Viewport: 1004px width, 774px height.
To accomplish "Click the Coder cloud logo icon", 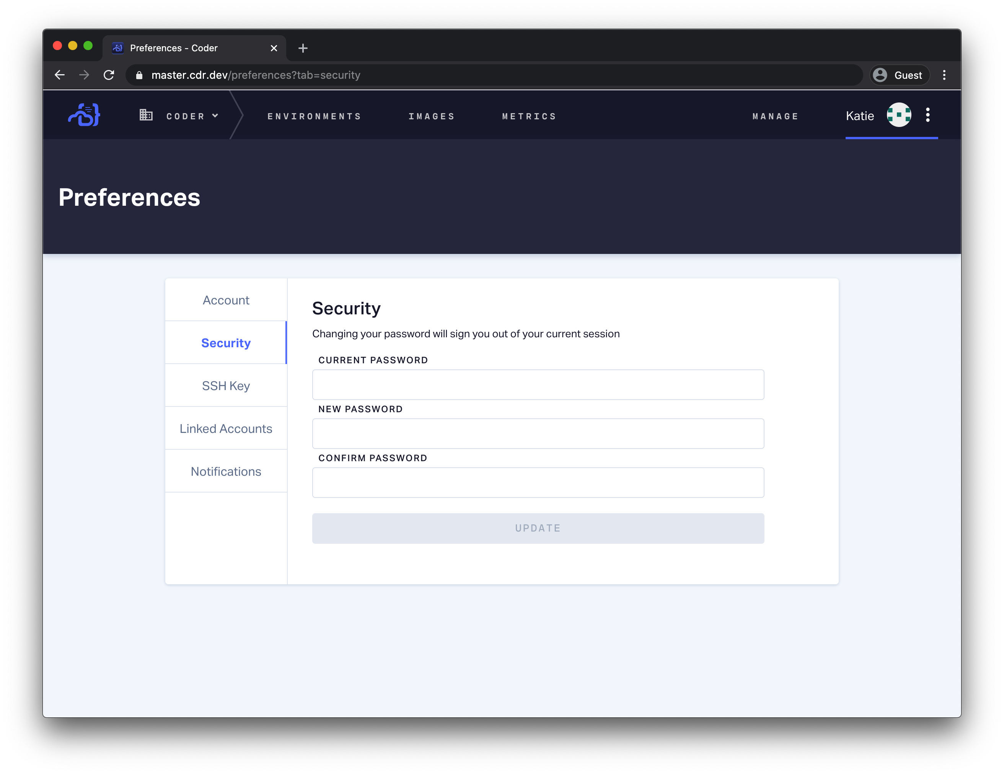I will coord(84,115).
